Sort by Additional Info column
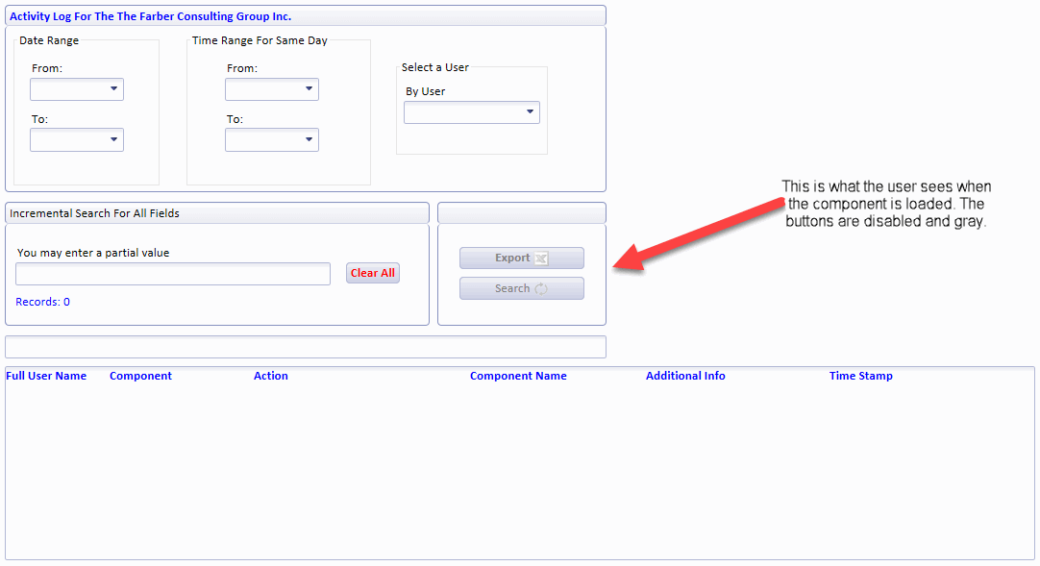 (x=685, y=376)
